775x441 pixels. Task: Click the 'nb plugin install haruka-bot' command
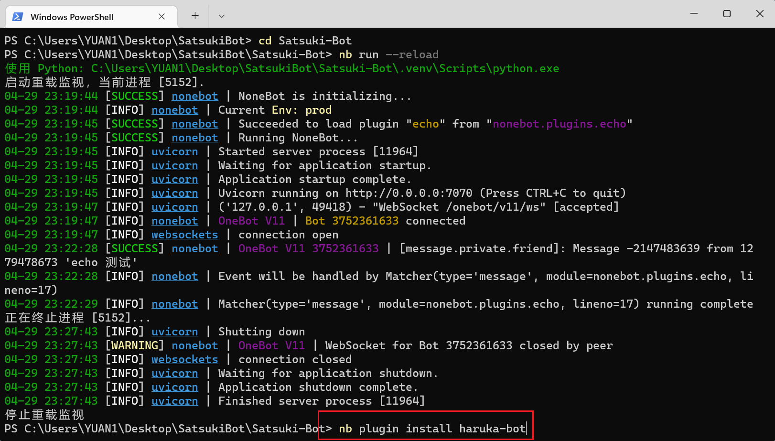pyautogui.click(x=432, y=429)
